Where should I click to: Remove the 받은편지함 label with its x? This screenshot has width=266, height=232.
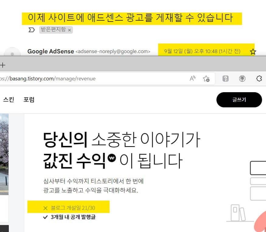(69, 30)
